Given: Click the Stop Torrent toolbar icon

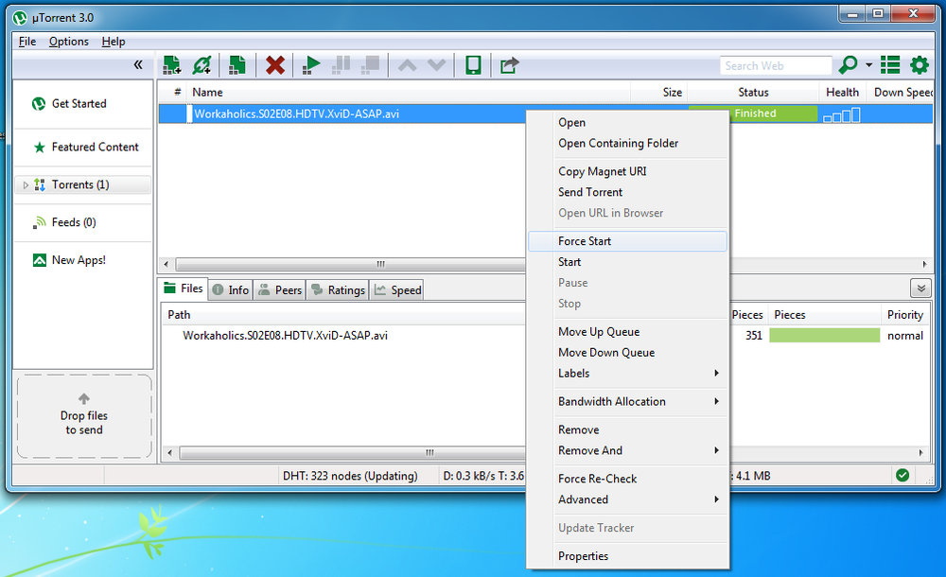Looking at the screenshot, I should (x=371, y=64).
